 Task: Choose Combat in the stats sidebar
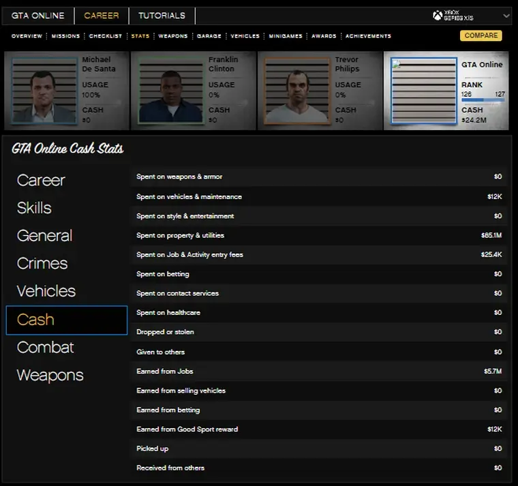[45, 348]
